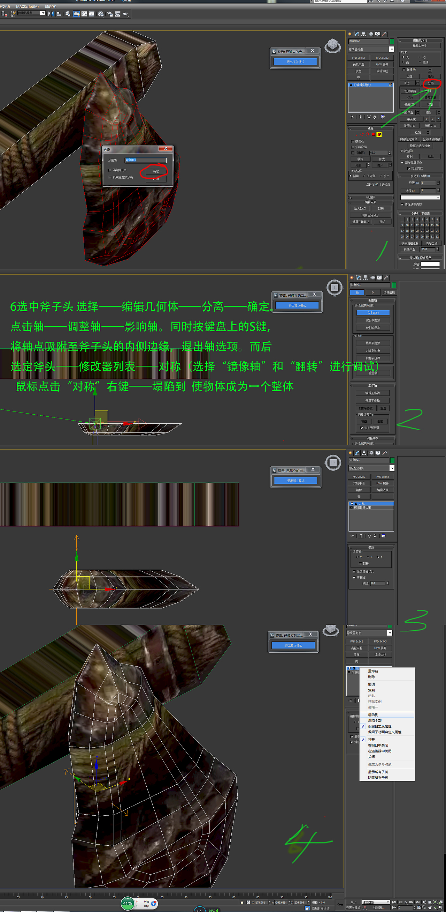Enable 分离到元素 checkbox in Detach dialog
The width and height of the screenshot is (446, 912).
(x=110, y=170)
